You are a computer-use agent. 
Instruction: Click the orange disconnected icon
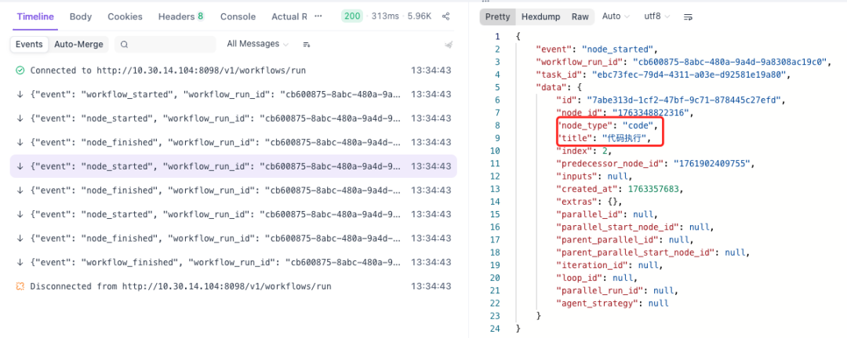click(x=20, y=286)
